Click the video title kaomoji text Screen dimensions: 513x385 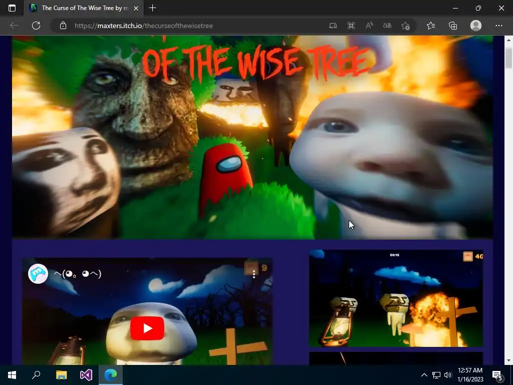click(78, 274)
